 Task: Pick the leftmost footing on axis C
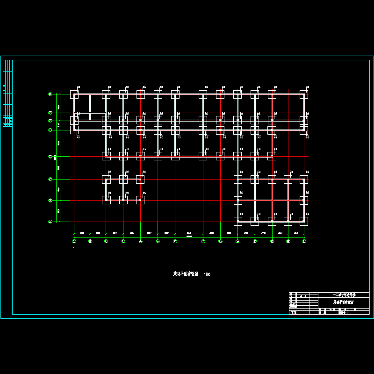(106, 179)
